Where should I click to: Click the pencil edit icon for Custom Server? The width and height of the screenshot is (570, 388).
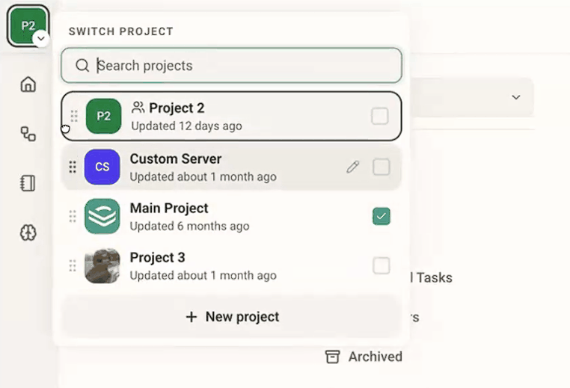[x=352, y=167]
